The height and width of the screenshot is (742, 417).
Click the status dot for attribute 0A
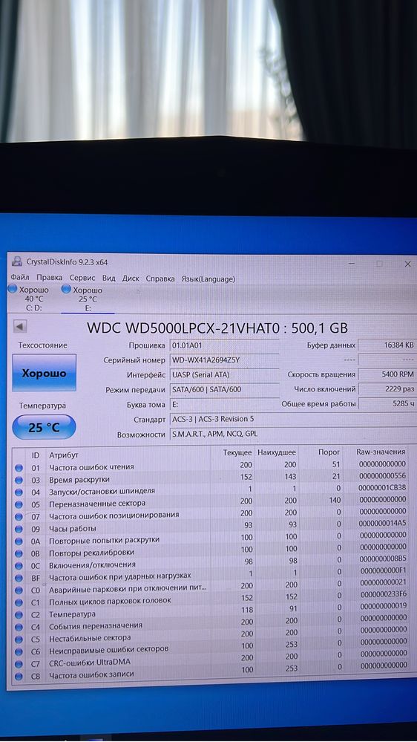point(19,541)
